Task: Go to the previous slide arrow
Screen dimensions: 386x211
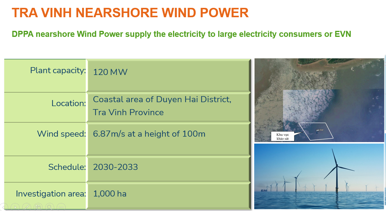Action: click(3, 207)
